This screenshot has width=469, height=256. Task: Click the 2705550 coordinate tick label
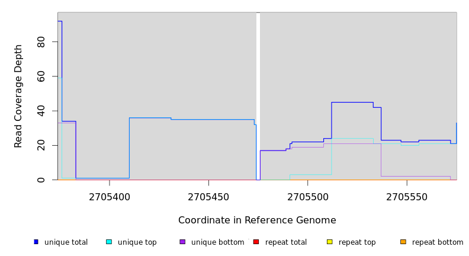pos(406,197)
